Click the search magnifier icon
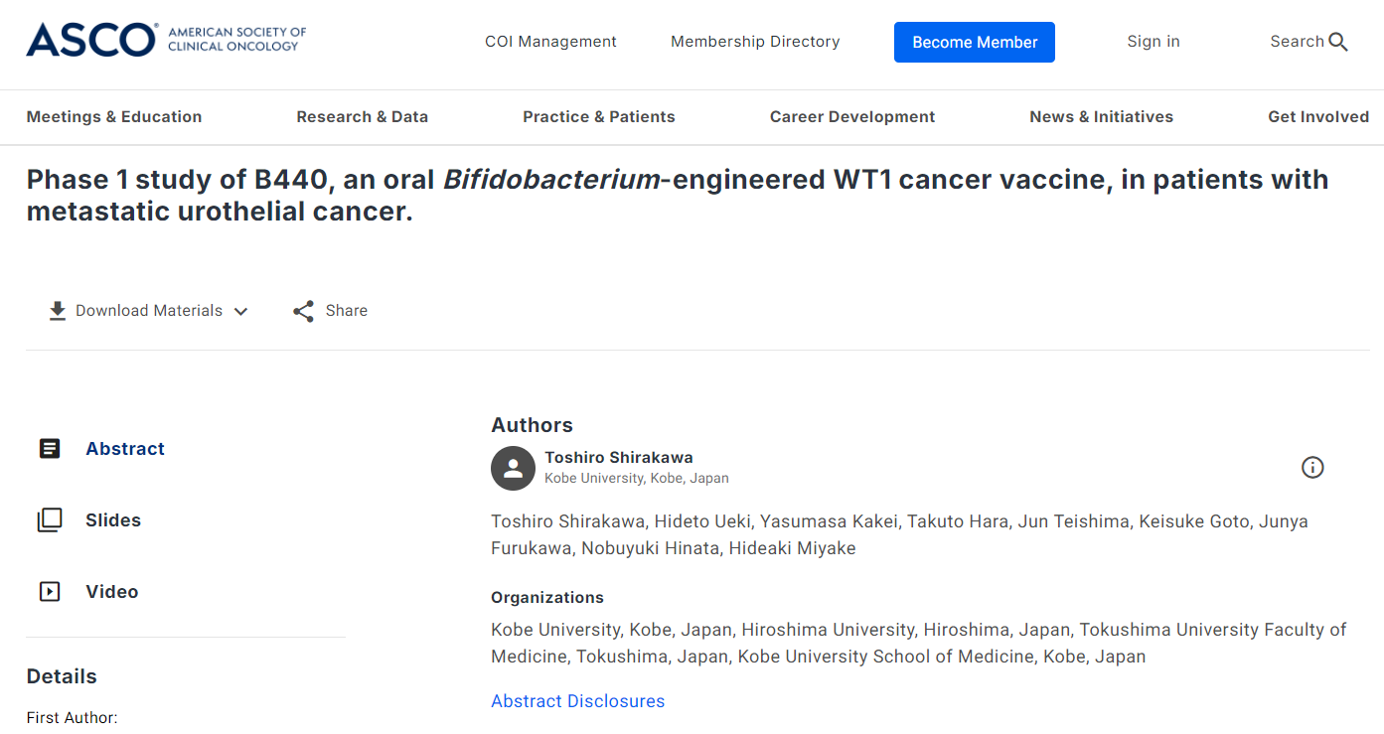 (1338, 42)
